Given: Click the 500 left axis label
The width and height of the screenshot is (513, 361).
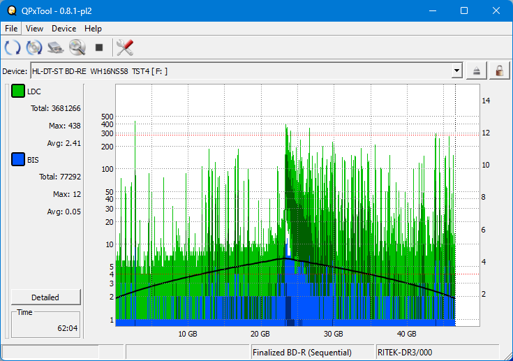Looking at the screenshot, I should (x=107, y=117).
